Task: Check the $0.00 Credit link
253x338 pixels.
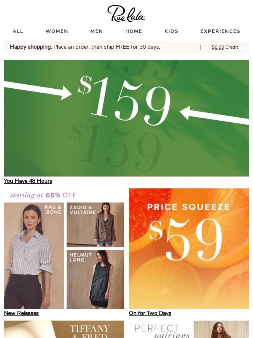Action: pos(225,47)
